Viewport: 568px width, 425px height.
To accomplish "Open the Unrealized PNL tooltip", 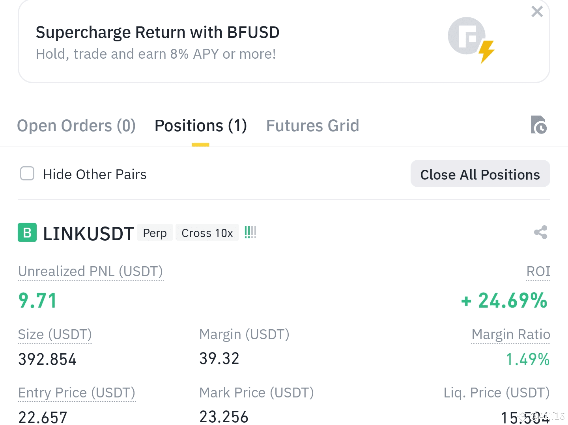I will click(90, 271).
